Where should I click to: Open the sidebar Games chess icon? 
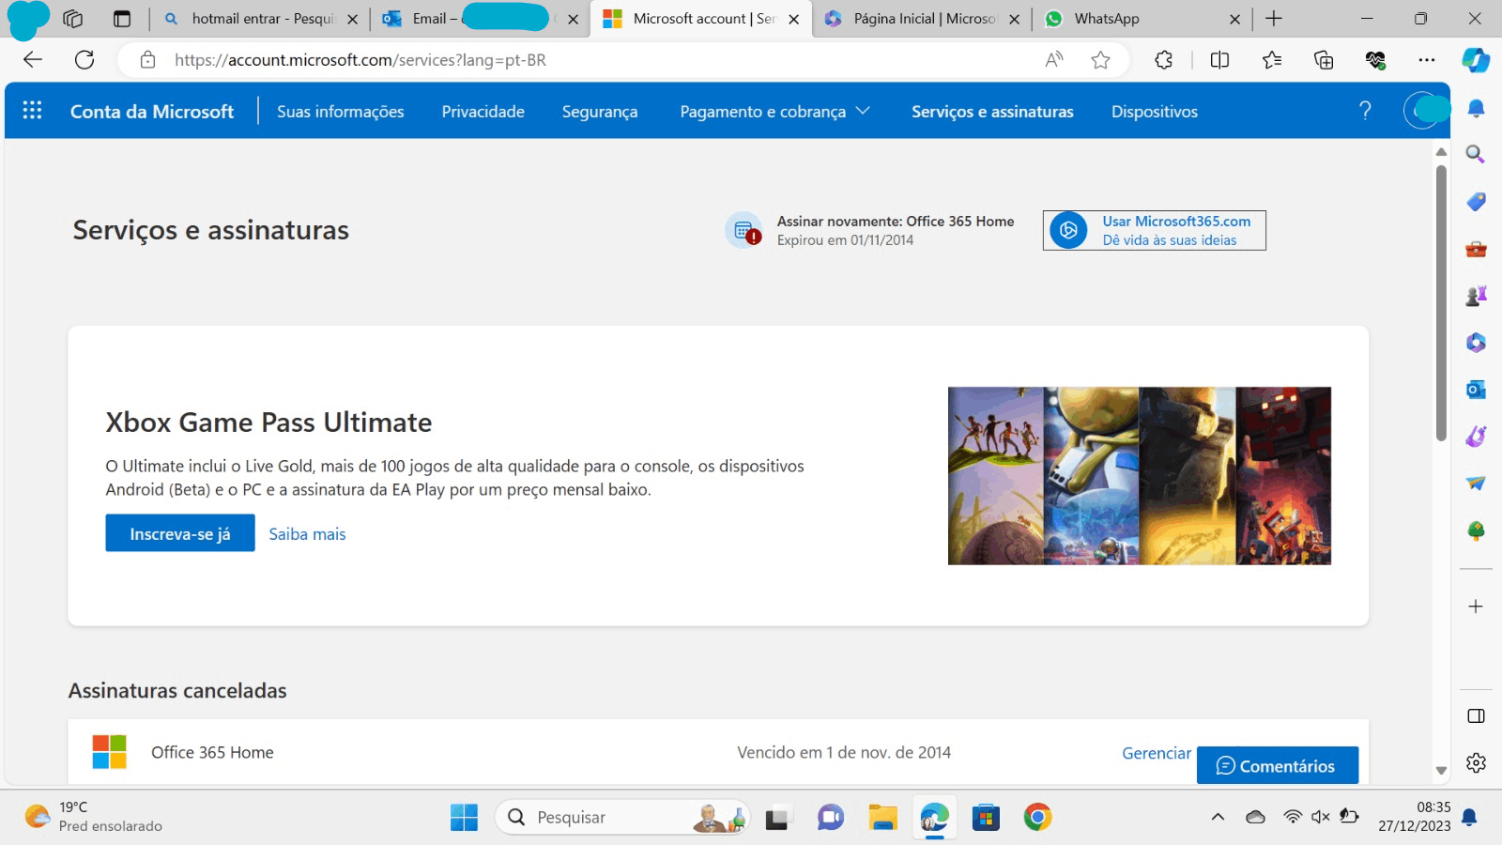pyautogui.click(x=1476, y=296)
